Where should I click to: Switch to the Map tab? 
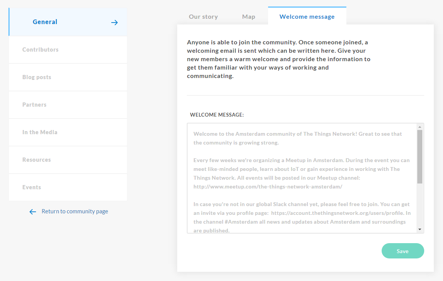click(x=249, y=17)
